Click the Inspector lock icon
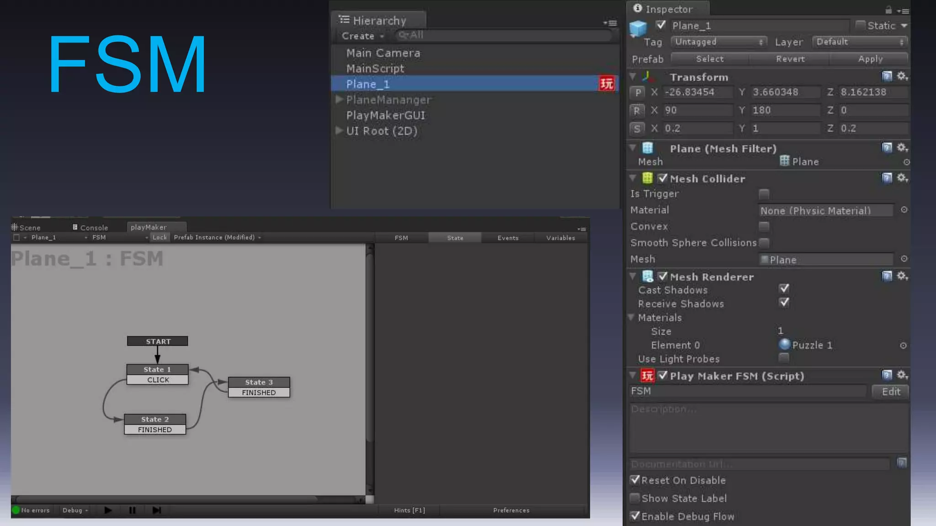936x526 pixels. (888, 10)
